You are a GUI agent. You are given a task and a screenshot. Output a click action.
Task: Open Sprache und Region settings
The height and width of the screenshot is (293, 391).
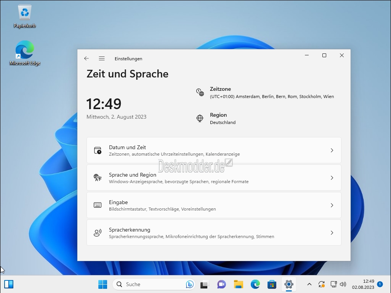point(213,178)
